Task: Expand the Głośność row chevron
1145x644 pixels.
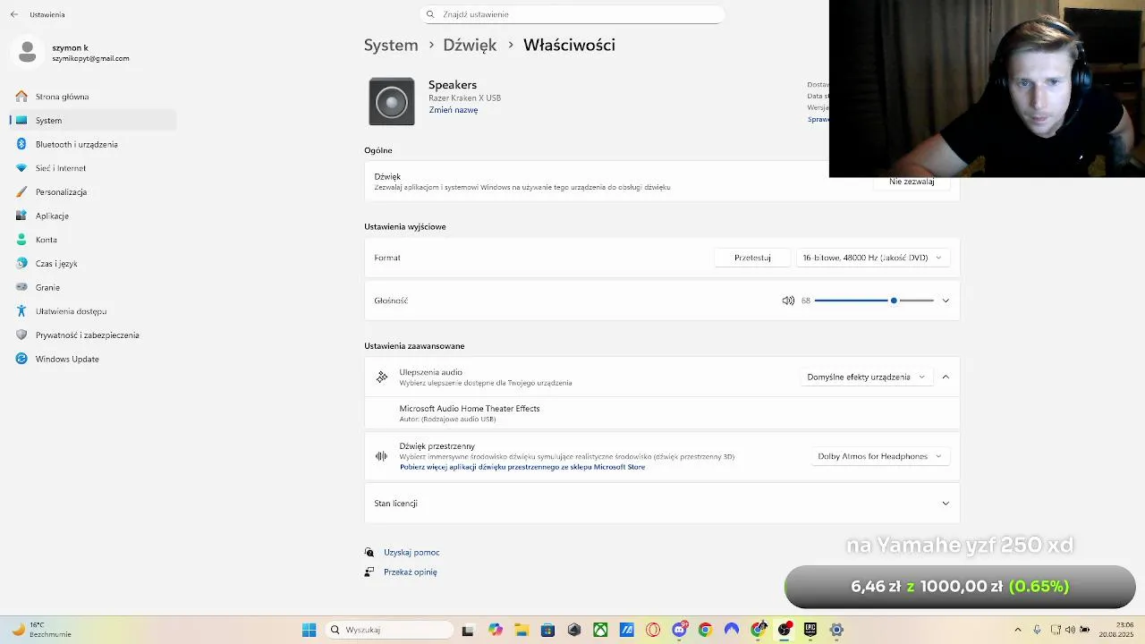Action: [946, 301]
